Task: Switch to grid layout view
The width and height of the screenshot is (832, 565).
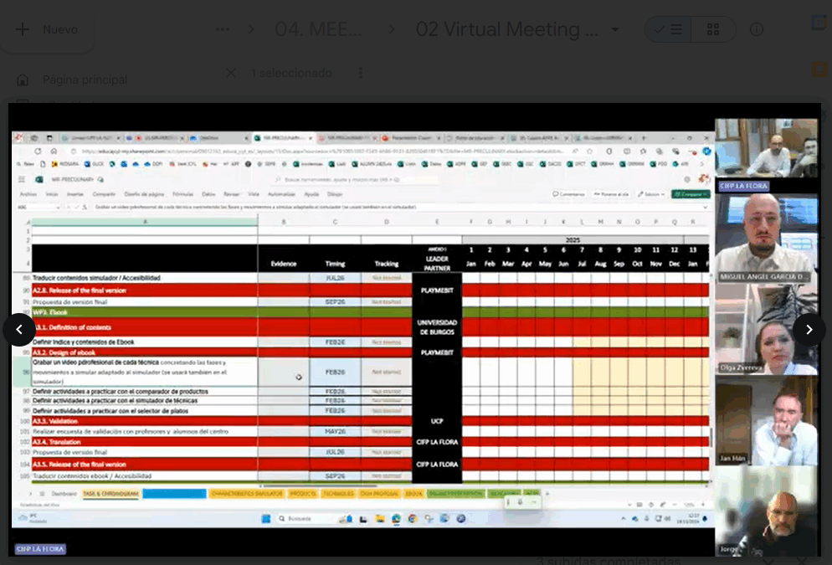Action: pos(713,30)
